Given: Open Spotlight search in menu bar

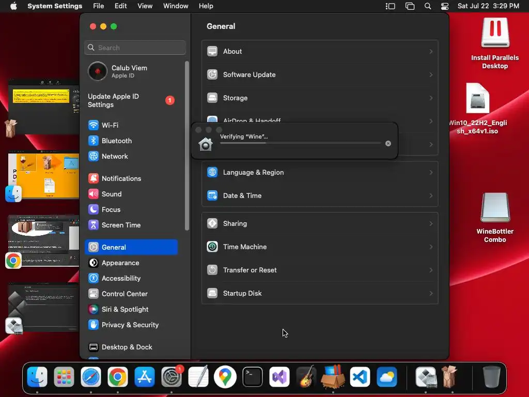Looking at the screenshot, I should pos(427,6).
